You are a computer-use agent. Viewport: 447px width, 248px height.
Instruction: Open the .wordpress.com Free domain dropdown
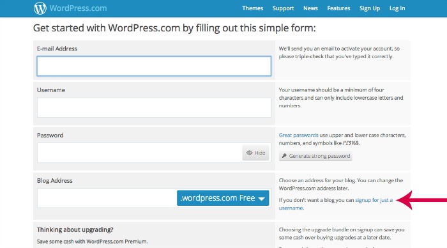click(x=223, y=198)
